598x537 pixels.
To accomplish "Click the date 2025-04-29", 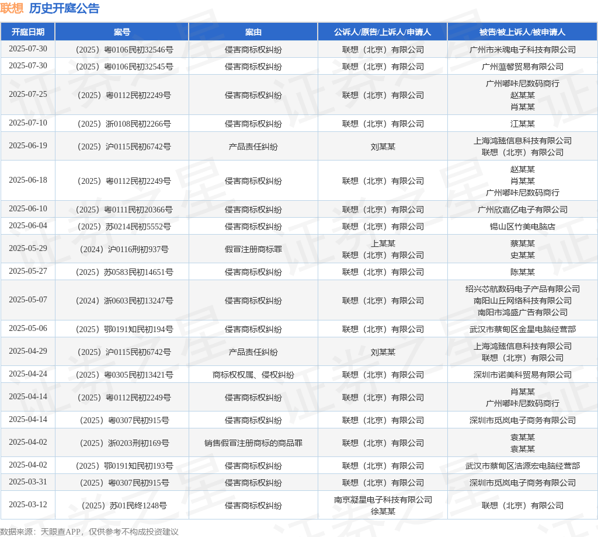I will pyautogui.click(x=28, y=351).
